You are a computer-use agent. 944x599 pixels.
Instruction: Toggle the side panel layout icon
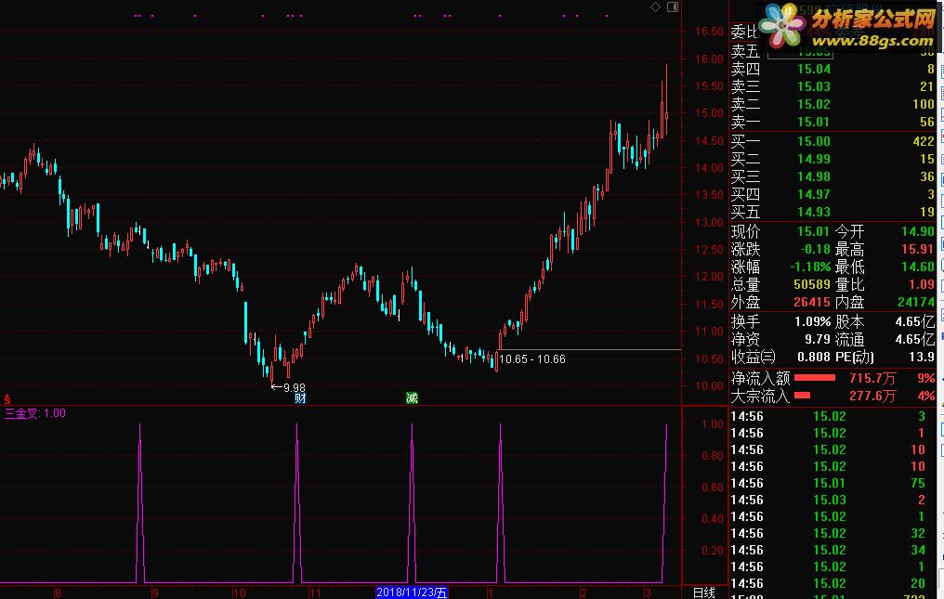click(673, 7)
